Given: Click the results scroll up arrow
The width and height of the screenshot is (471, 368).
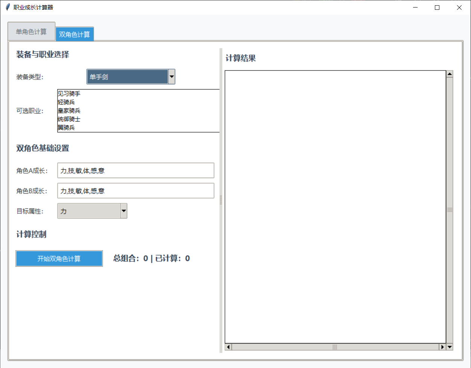Looking at the screenshot, I should (x=450, y=74).
